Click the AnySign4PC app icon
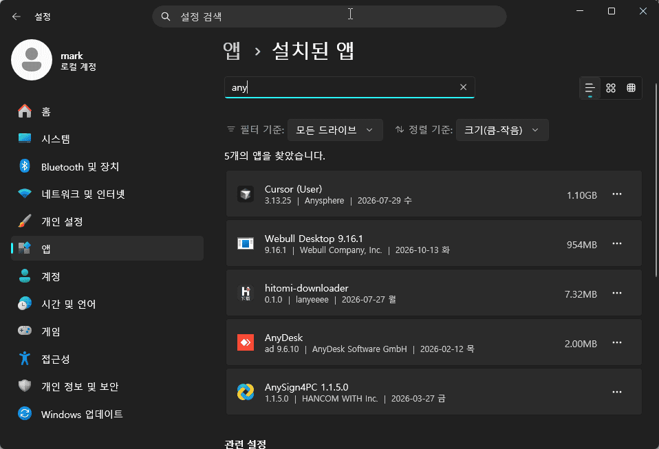 246,392
